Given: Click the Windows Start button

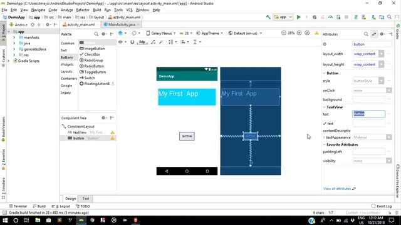Looking at the screenshot, I should (x=5, y=220).
